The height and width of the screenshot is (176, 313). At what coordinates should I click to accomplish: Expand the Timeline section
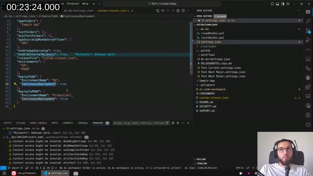pos(195,163)
